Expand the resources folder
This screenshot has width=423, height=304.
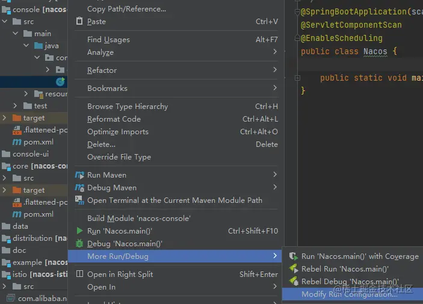pos(26,94)
